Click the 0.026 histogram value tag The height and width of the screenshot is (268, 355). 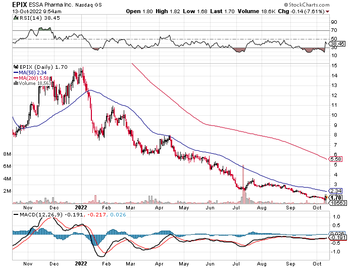point(337,234)
